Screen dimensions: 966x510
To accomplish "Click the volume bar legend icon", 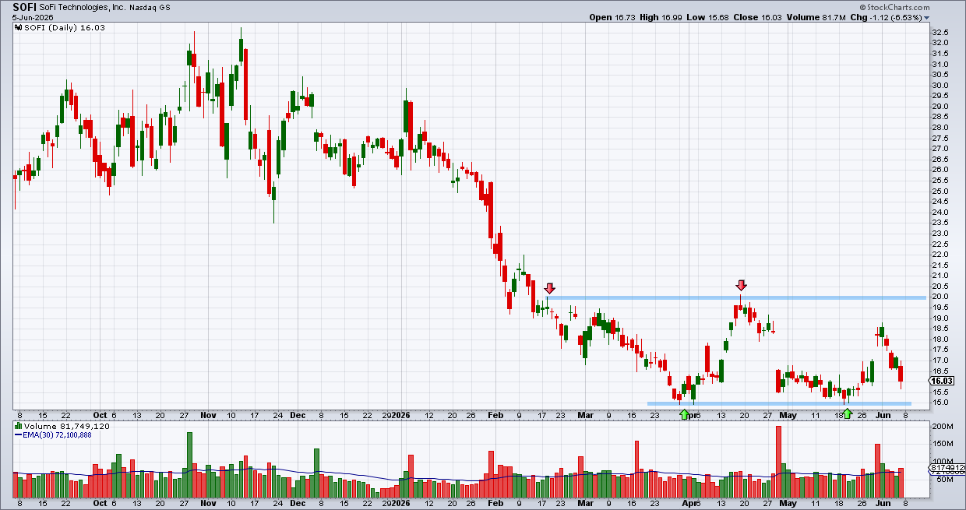I will [x=18, y=426].
